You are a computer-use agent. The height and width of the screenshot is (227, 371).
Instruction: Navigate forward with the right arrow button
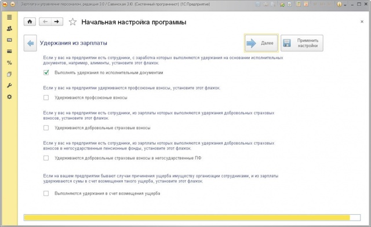pyautogui.click(x=57, y=22)
